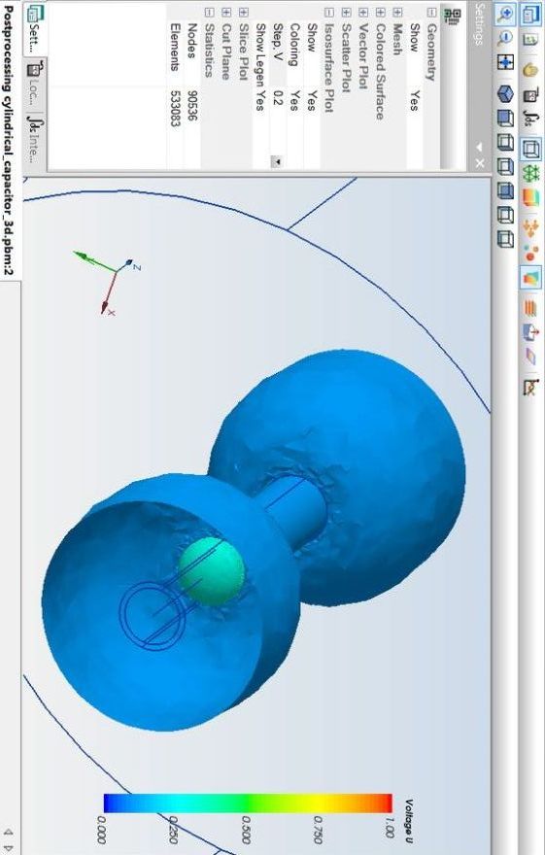Collapse the Isosurface Plot group

[x=328, y=12]
